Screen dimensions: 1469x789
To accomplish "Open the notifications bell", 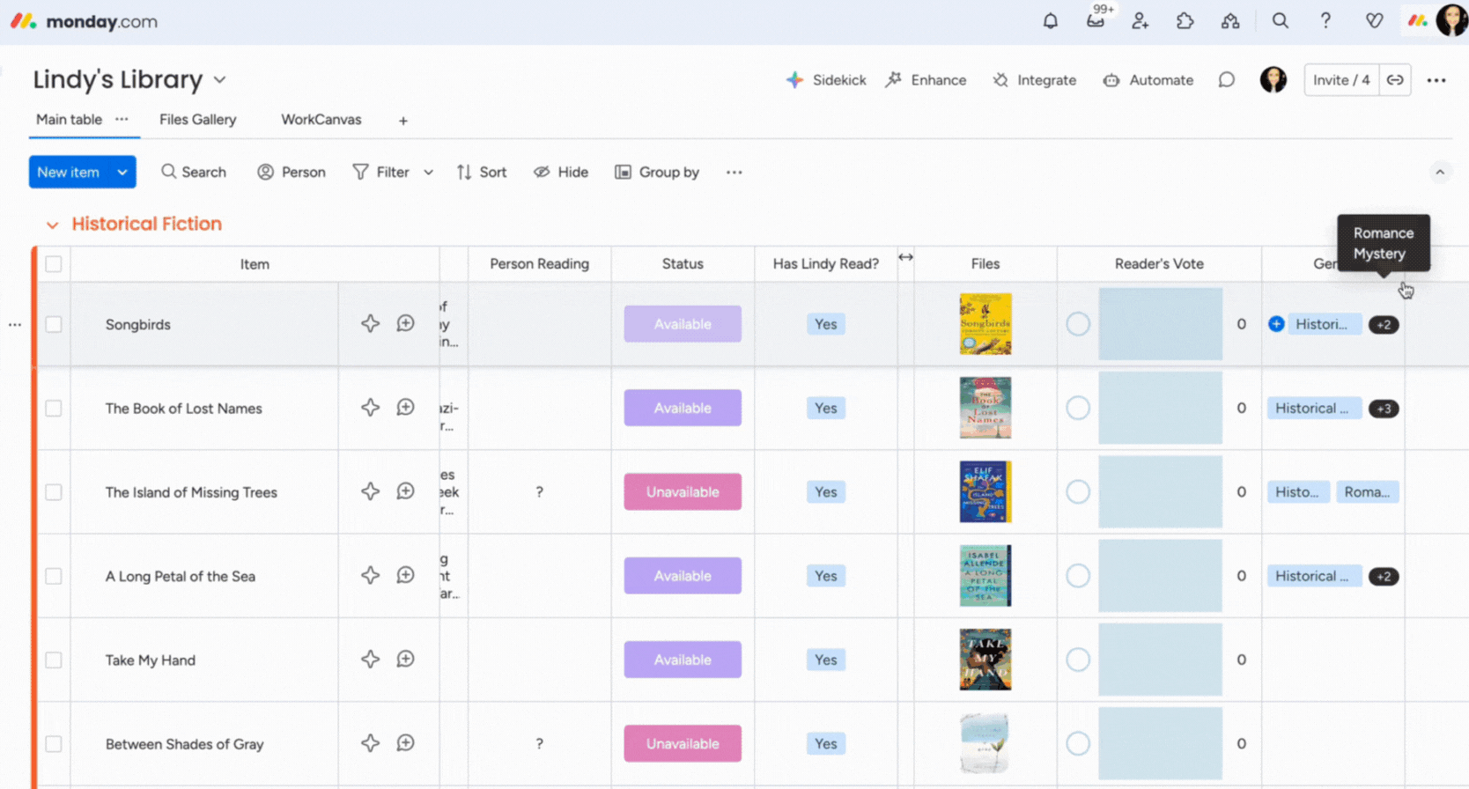I will click(1050, 21).
